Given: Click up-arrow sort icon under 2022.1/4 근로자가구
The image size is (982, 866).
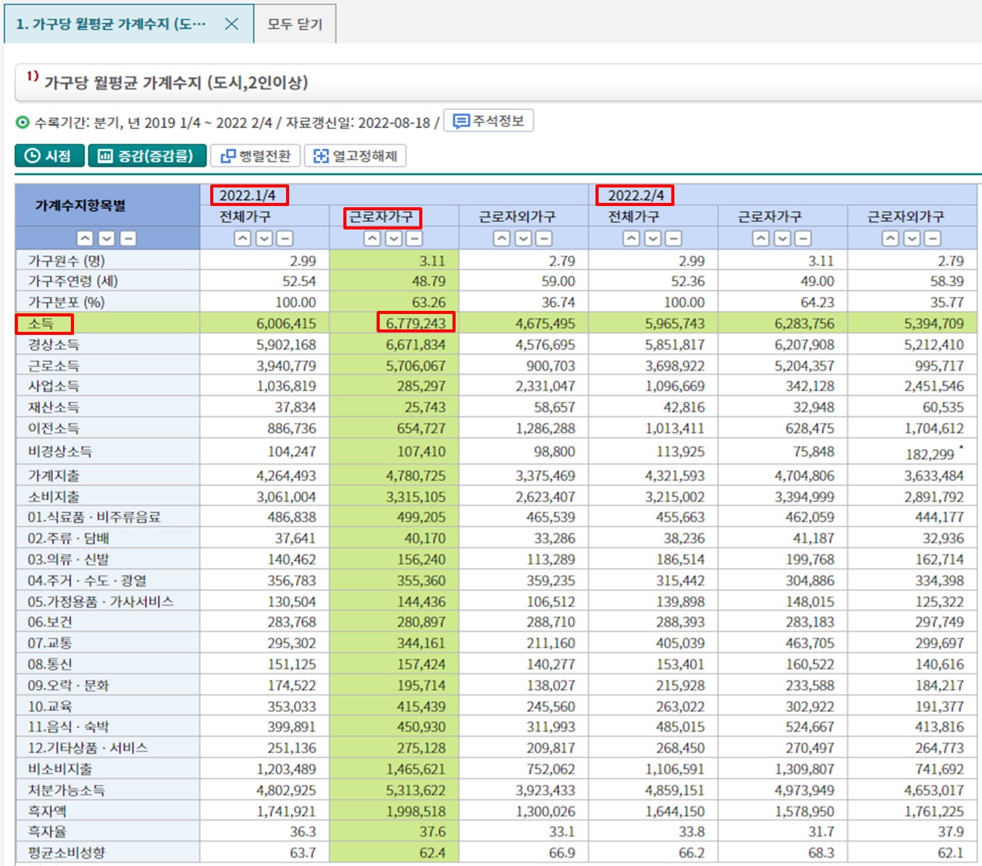Looking at the screenshot, I should [372, 238].
